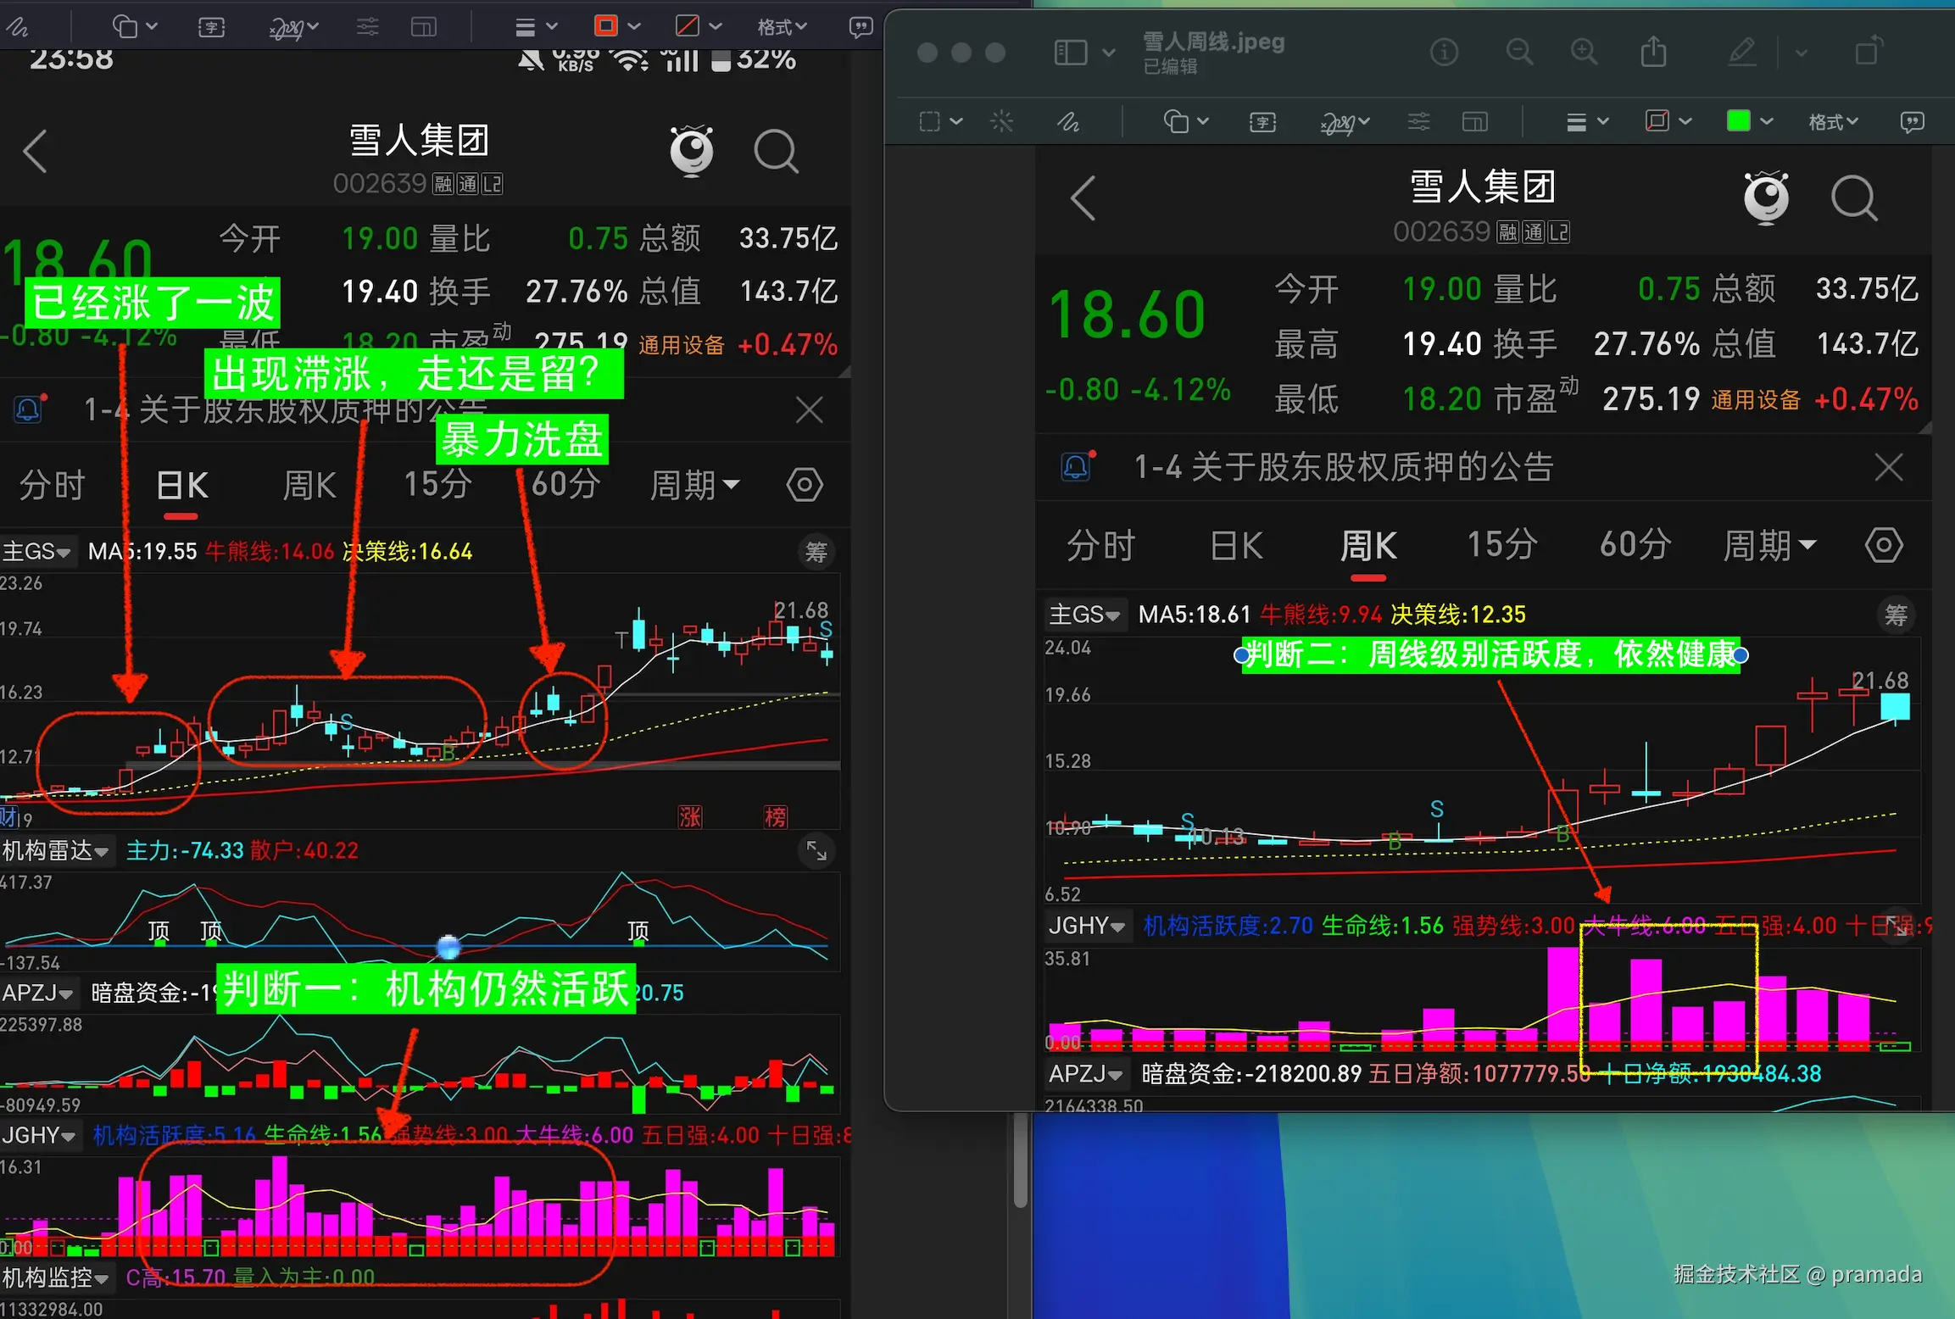The width and height of the screenshot is (1955, 1319).
Task: Open the 周期 period dropdown
Action: coord(1769,545)
